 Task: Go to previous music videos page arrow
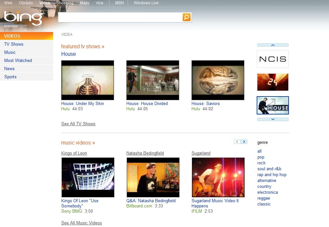[x=237, y=142]
